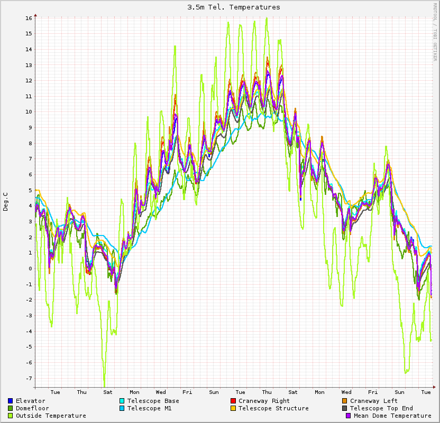440x423 pixels.
Task: Click the blue Elevator legend swatch
Action: 11,401
